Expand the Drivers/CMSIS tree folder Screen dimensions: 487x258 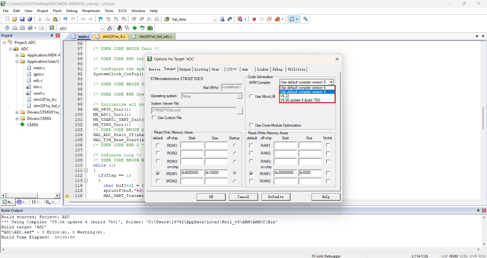17,119
